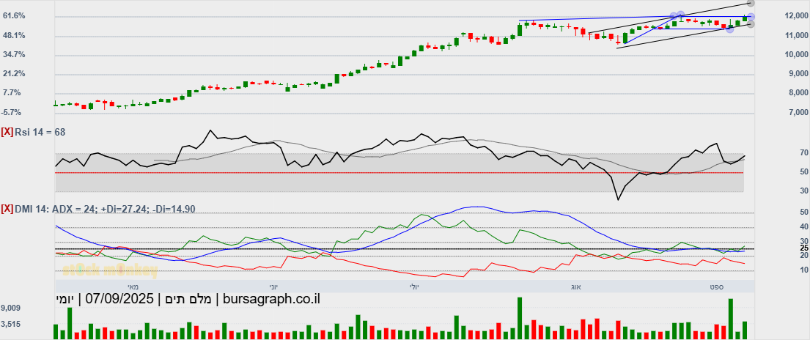Click the 9,009 volume axis label
Screen dimensions: 810x340
point(11,308)
